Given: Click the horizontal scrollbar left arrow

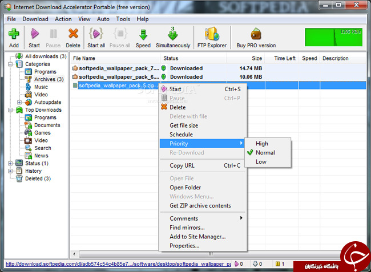Looking at the screenshot, I should (74, 254).
